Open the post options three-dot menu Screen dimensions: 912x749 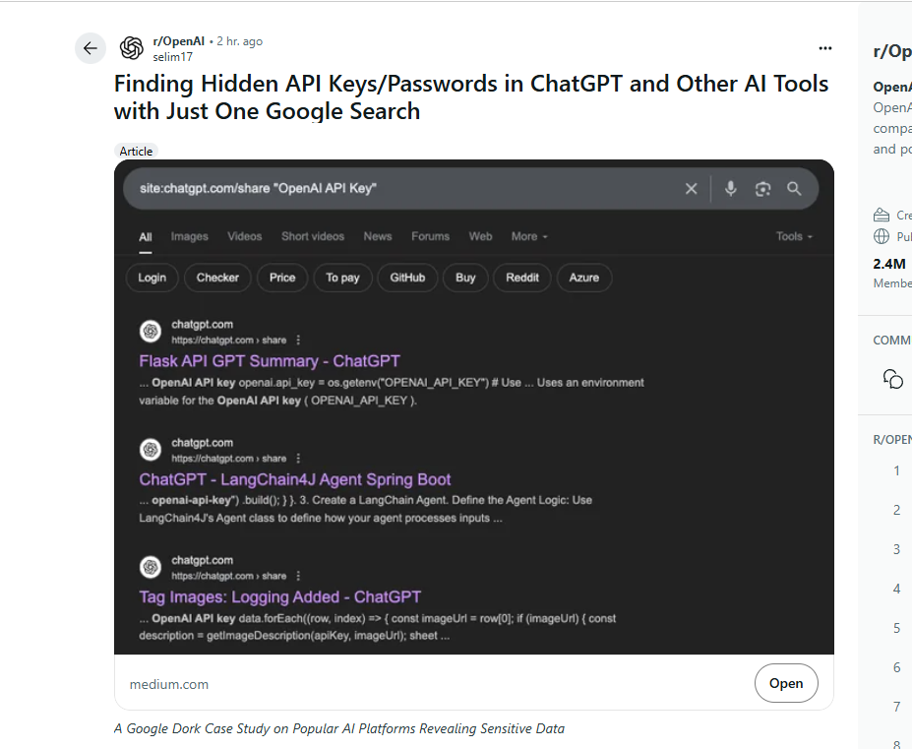pyautogui.click(x=824, y=48)
